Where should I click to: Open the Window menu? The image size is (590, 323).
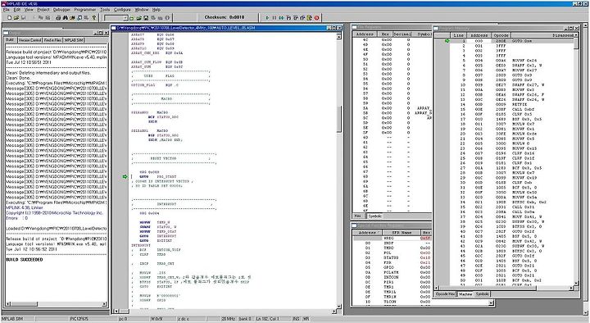click(142, 9)
